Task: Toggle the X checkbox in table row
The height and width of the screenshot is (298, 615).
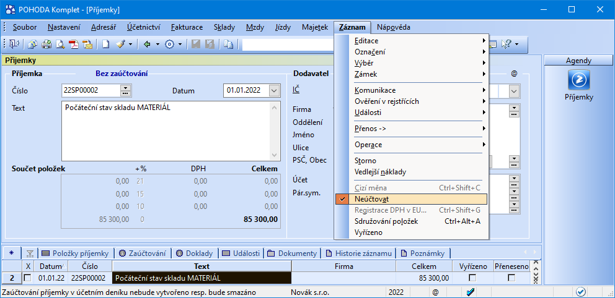Action: point(27,278)
